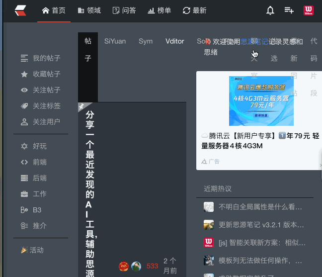Open the B3 category
Image resolution: width=322 pixels, height=277 pixels.
tap(31, 210)
